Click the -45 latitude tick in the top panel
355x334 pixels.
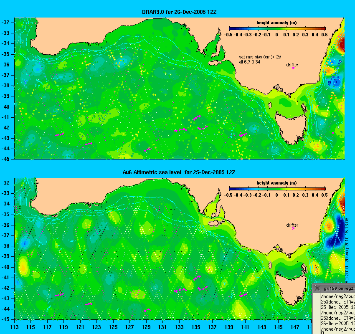6,159
